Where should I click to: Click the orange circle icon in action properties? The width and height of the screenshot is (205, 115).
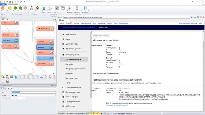(x=11, y=88)
